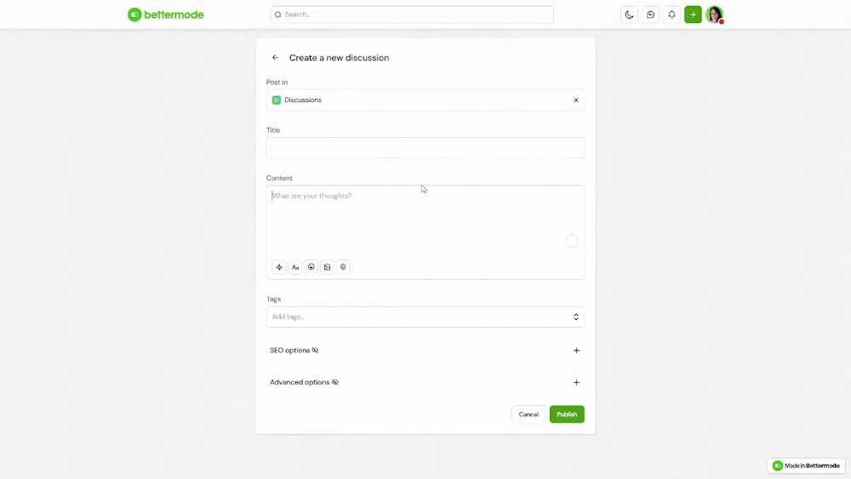Open the notifications bell

click(x=671, y=14)
